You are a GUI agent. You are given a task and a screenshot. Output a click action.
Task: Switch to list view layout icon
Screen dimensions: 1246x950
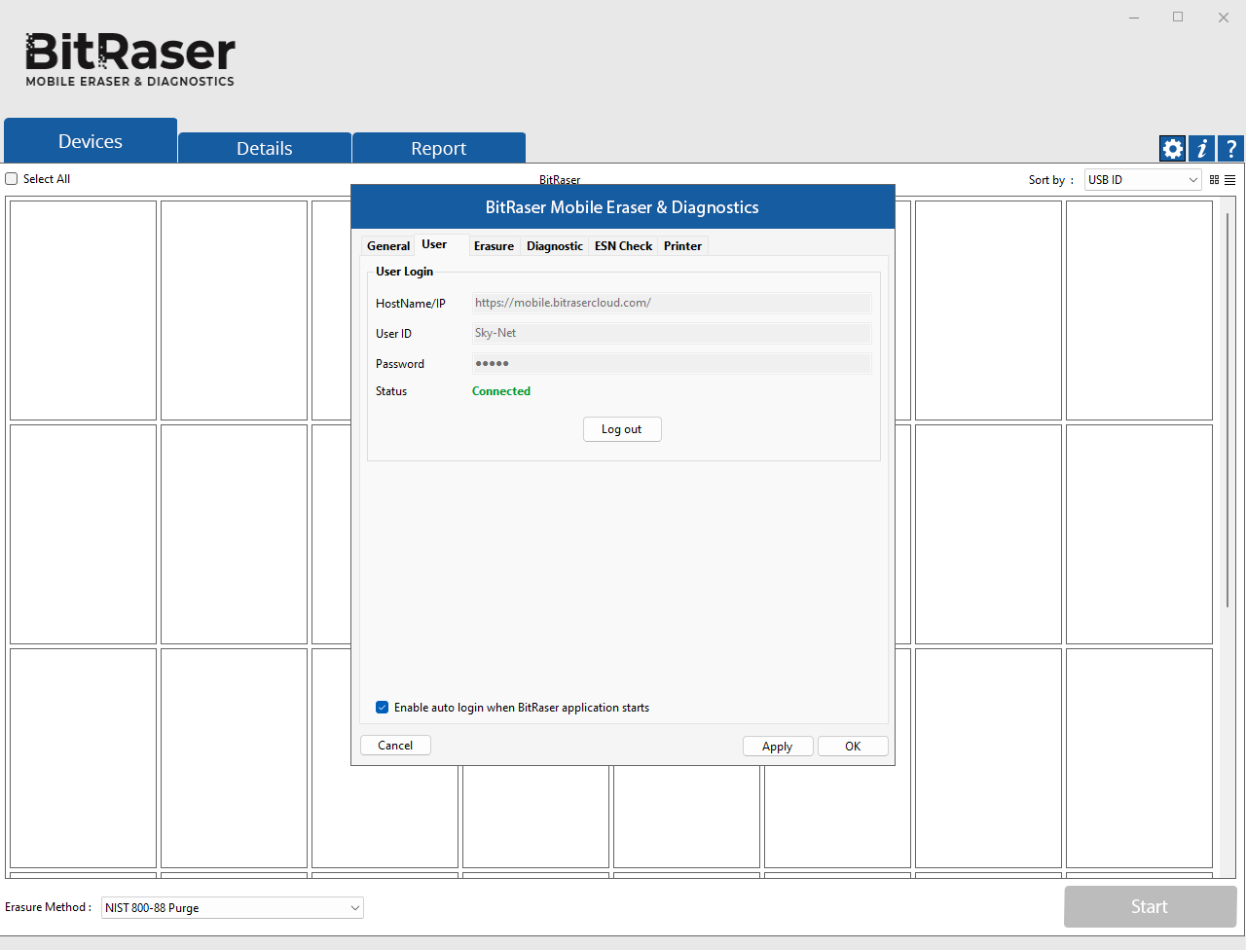(x=1230, y=180)
